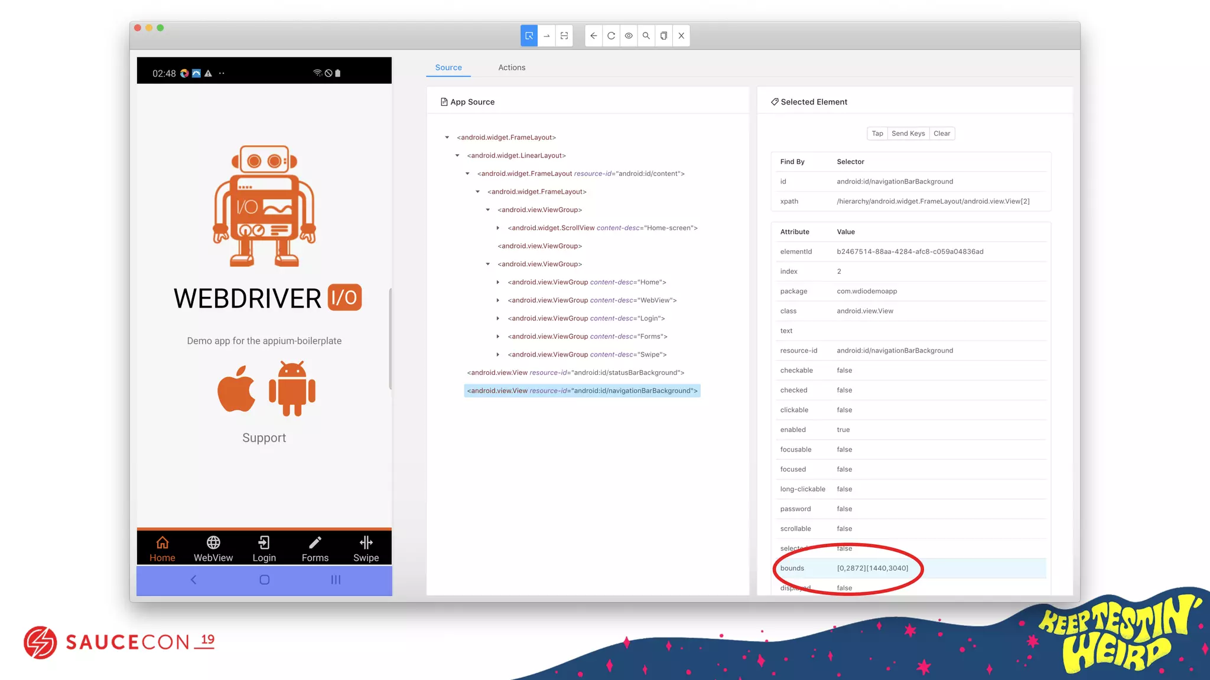This screenshot has height=680, width=1210.
Task: Choose the Swipe By Coordinates arrow icon
Action: click(x=547, y=36)
